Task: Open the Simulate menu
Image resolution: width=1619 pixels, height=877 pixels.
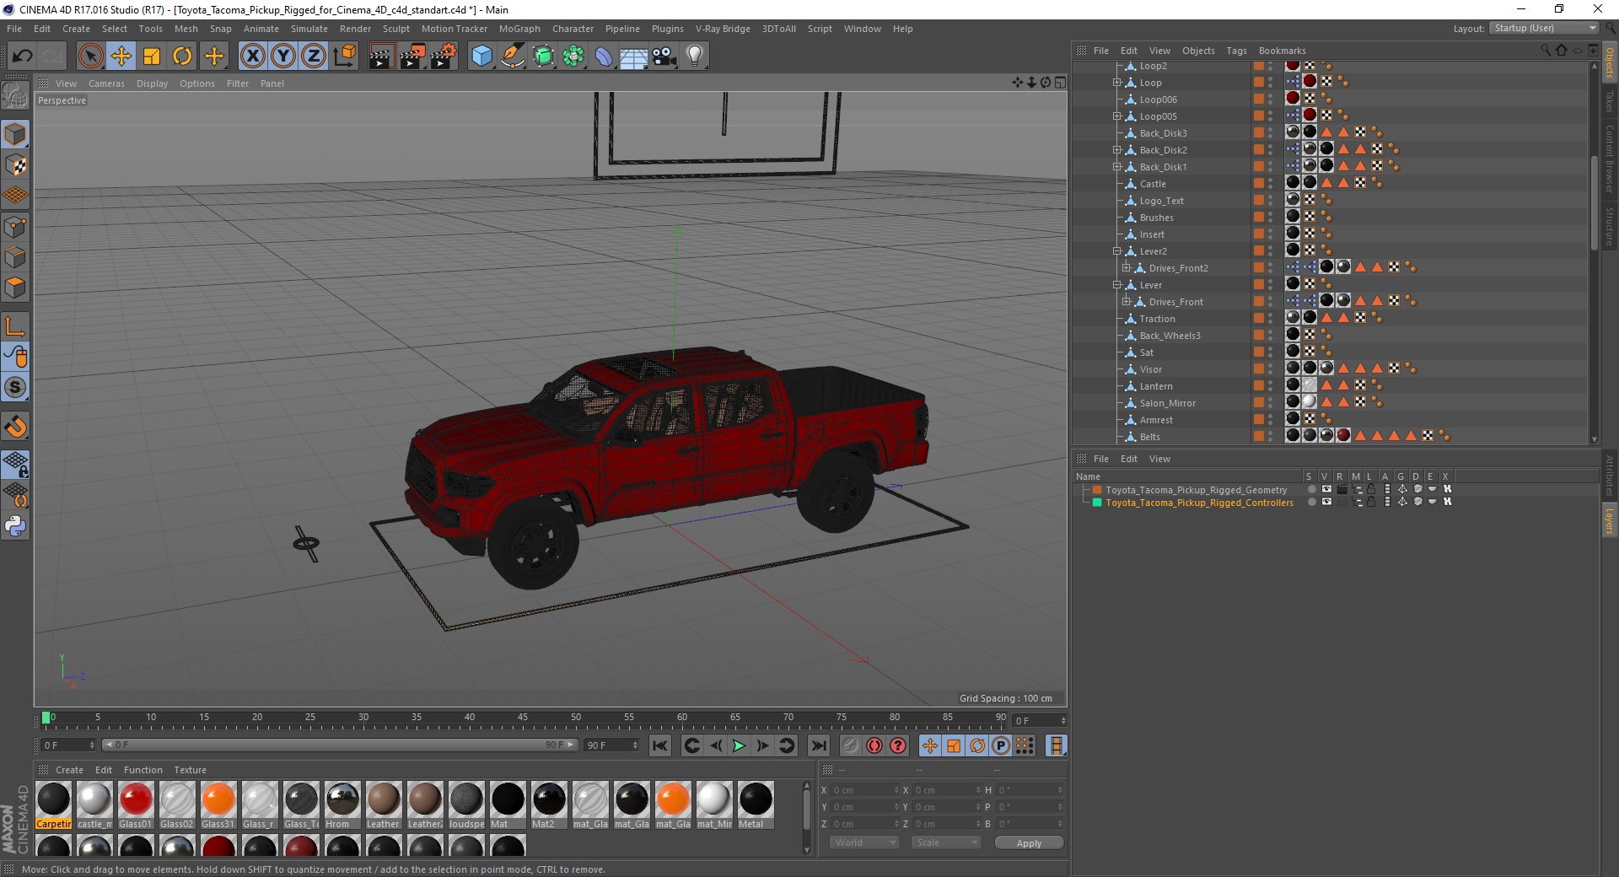Action: pos(309,29)
